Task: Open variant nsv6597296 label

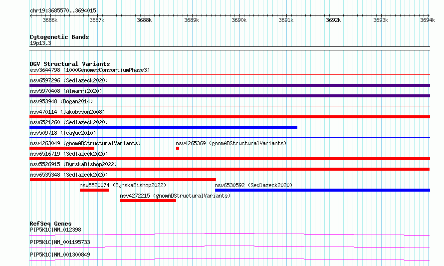Action: pyautogui.click(x=69, y=80)
